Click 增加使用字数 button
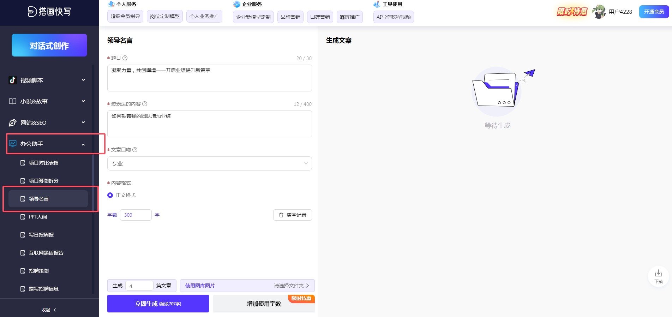 point(264,304)
